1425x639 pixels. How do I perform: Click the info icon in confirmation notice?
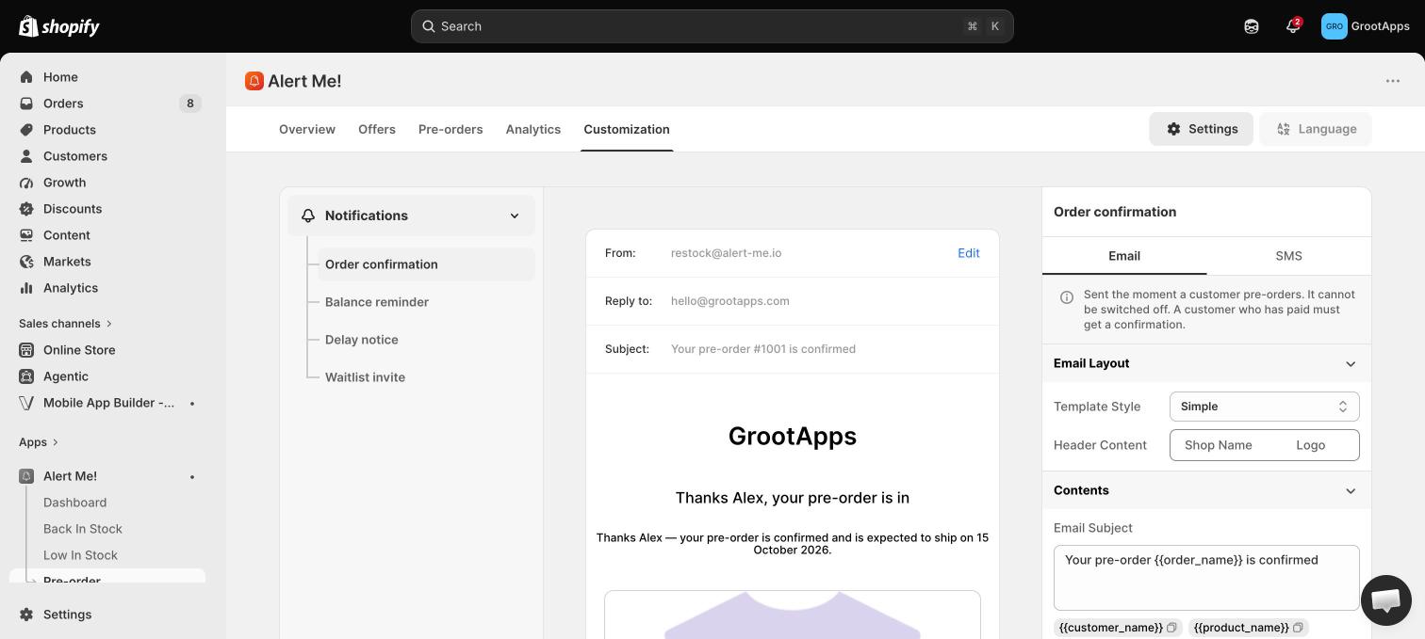click(x=1067, y=297)
